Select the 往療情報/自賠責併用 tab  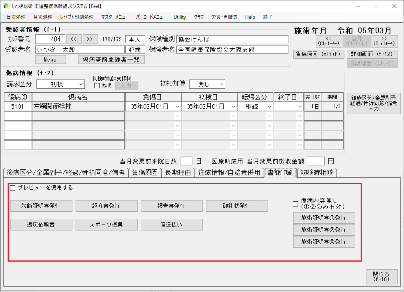[229, 173]
